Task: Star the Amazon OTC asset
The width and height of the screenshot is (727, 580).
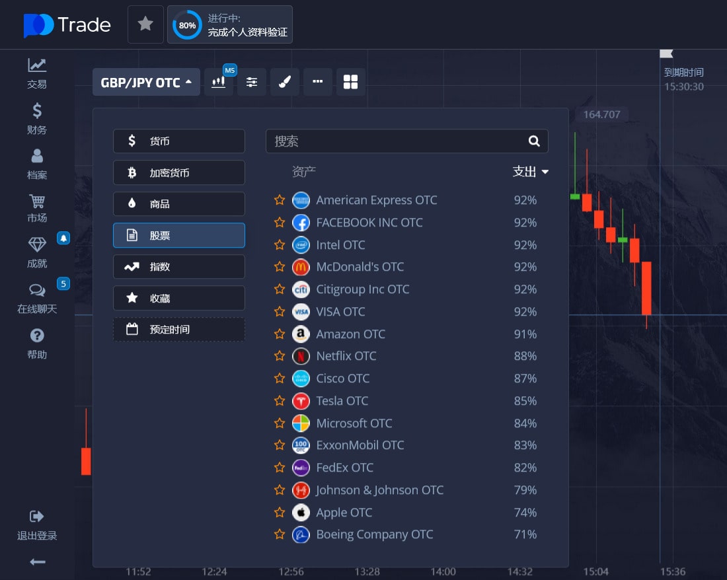Action: point(280,334)
